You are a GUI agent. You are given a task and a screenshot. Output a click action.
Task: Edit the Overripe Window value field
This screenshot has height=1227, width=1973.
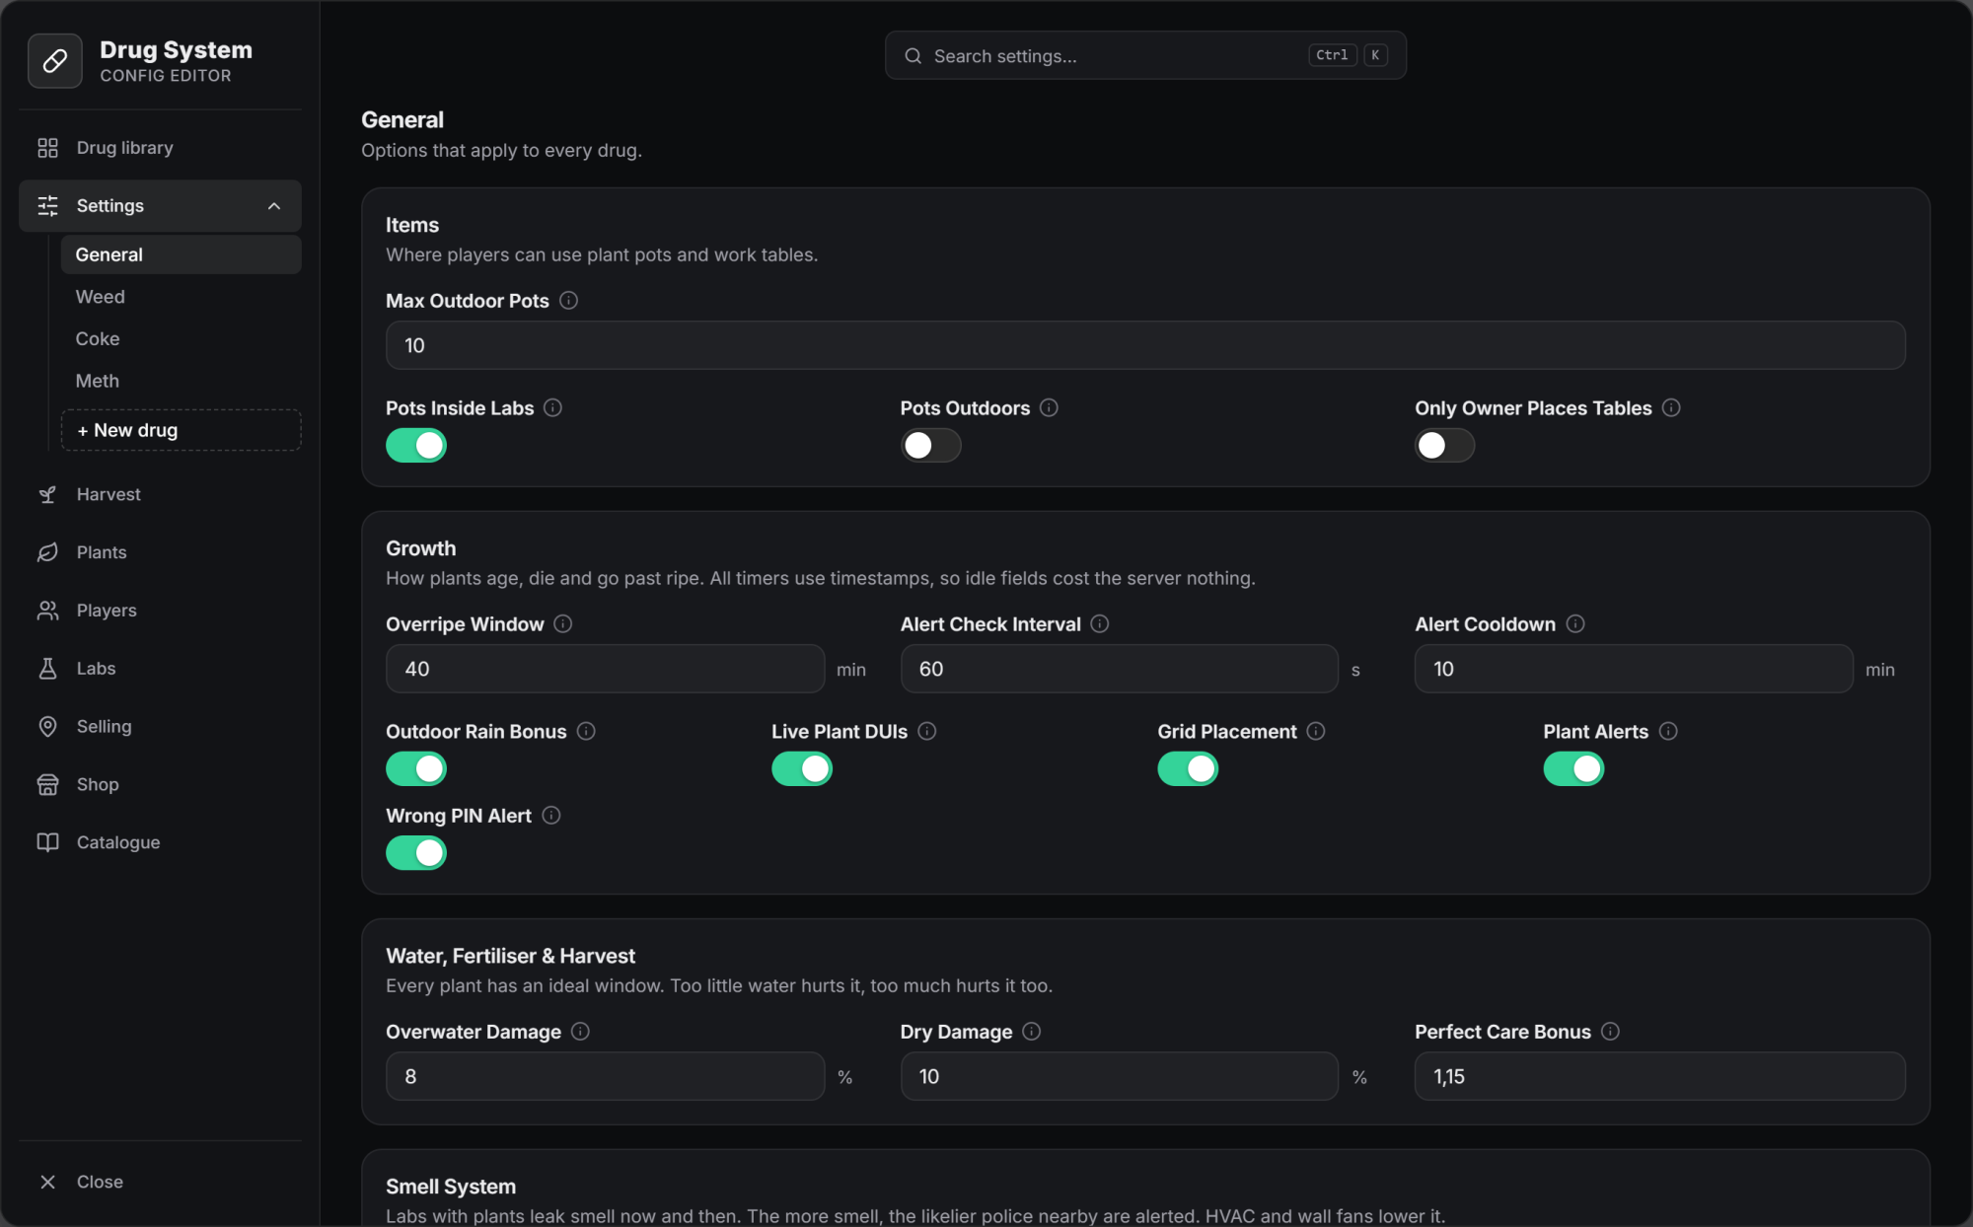[x=605, y=669]
